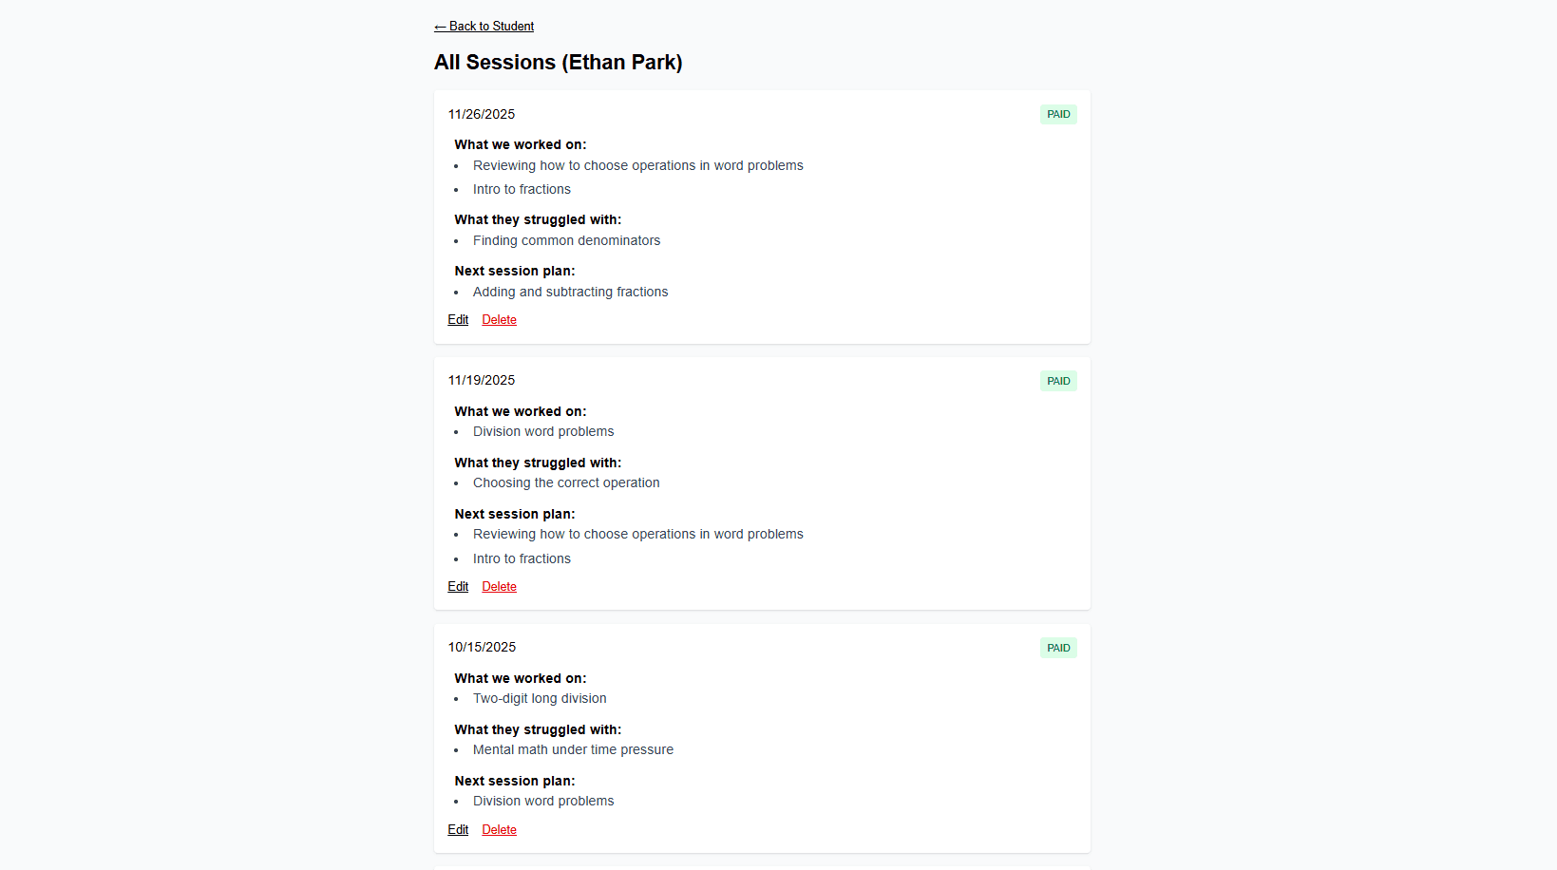Select the 10/15/2025 session date
The height and width of the screenshot is (870, 1557).
pyautogui.click(x=482, y=648)
